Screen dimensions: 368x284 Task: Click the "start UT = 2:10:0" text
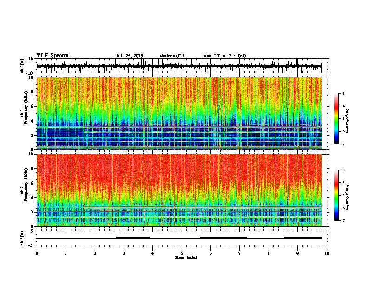pos(224,56)
